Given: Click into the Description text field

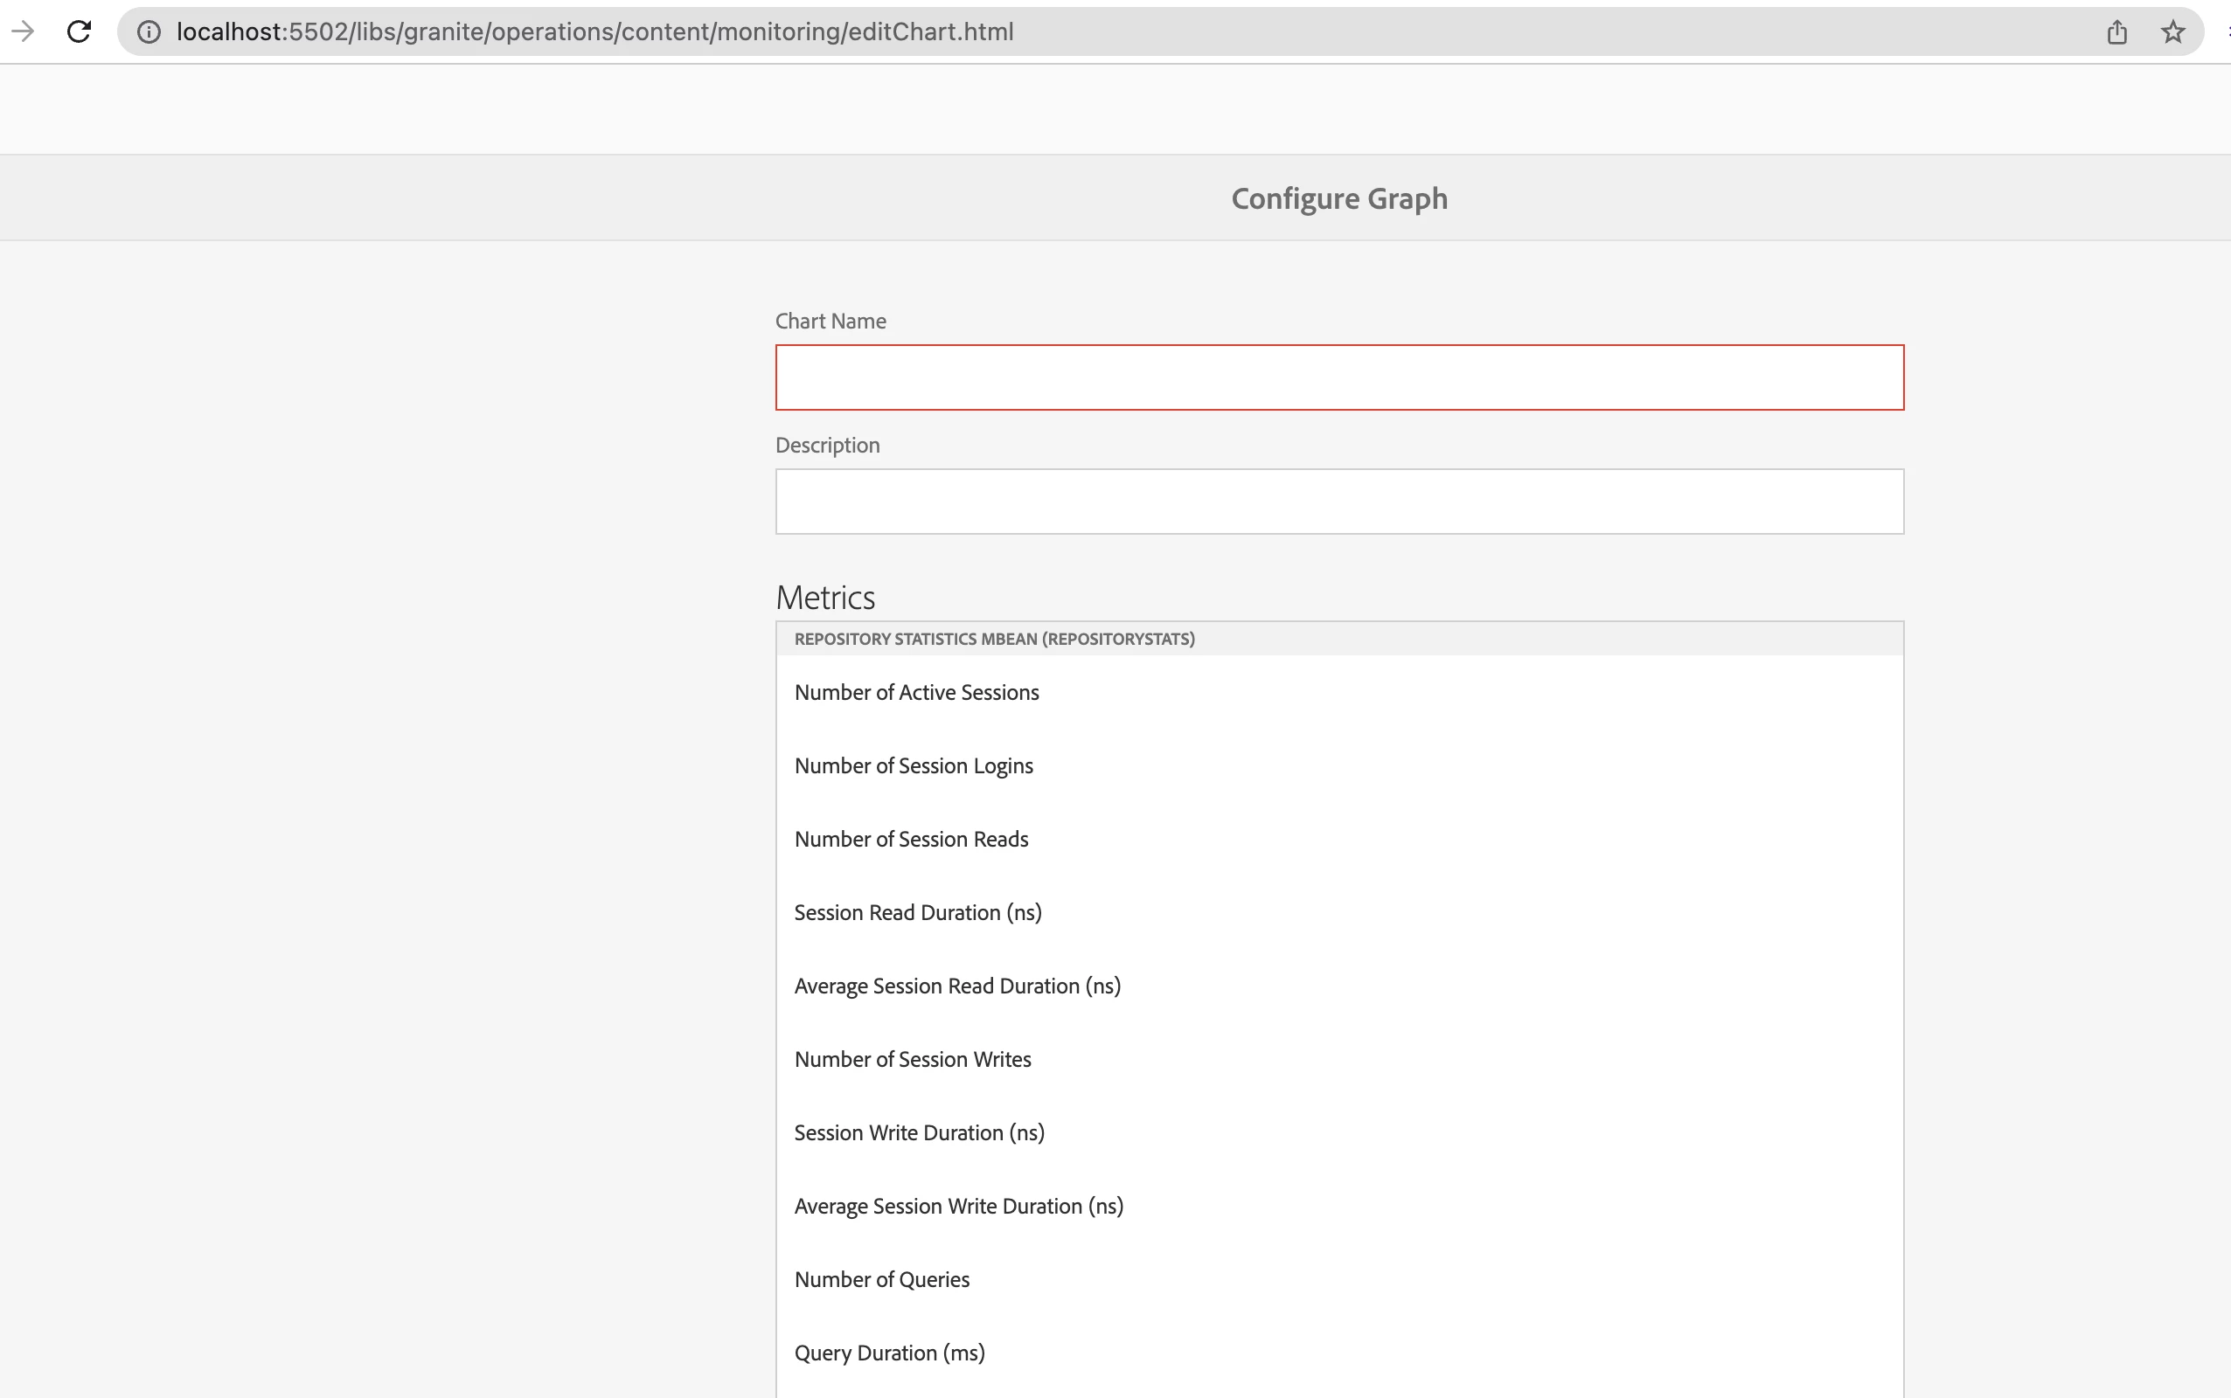Looking at the screenshot, I should point(1338,502).
